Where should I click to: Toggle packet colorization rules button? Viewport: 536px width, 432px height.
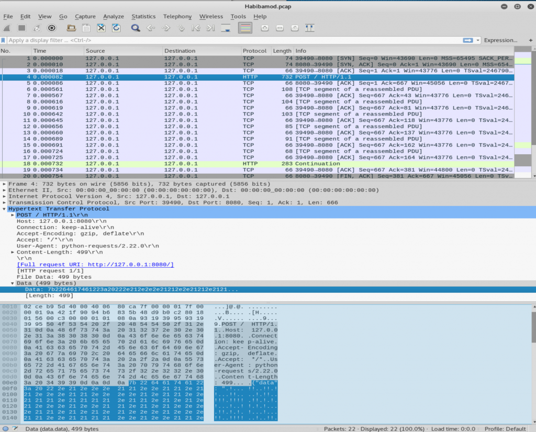(x=245, y=28)
